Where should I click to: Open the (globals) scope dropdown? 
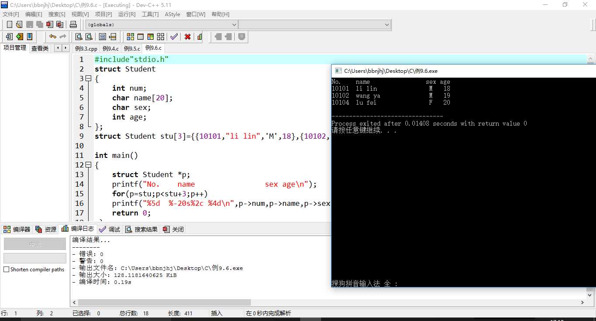(x=161, y=25)
